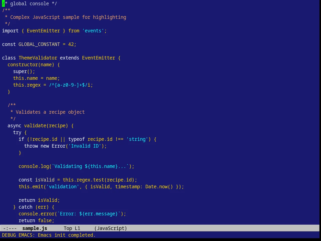This screenshot has width=321, height=241.
Task: Click the 'try' keyword
Action: 17,132
